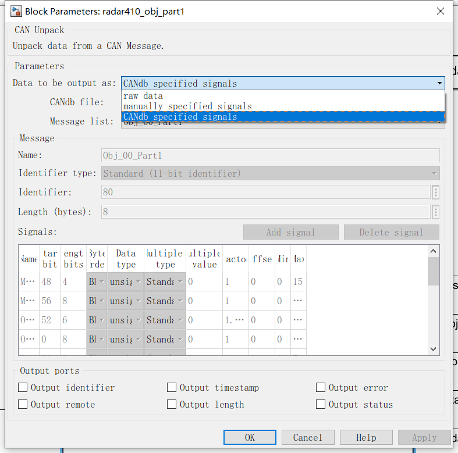This screenshot has height=453, width=458.
Task: Open Multiplex type dropdown in start bit 52 row
Action: [x=165, y=320]
